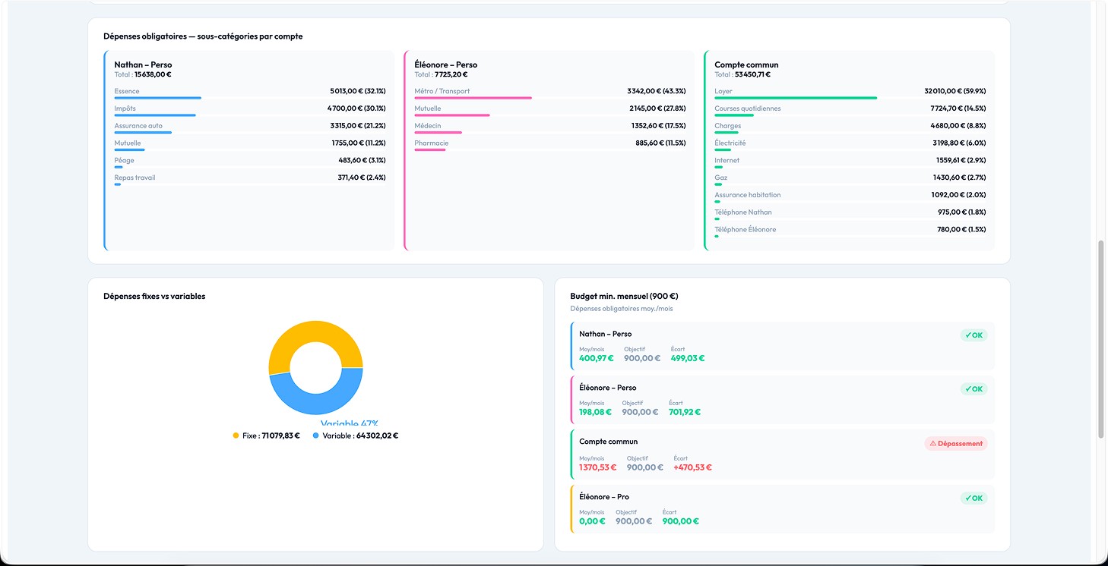Click the Pharmacie category label

point(431,143)
